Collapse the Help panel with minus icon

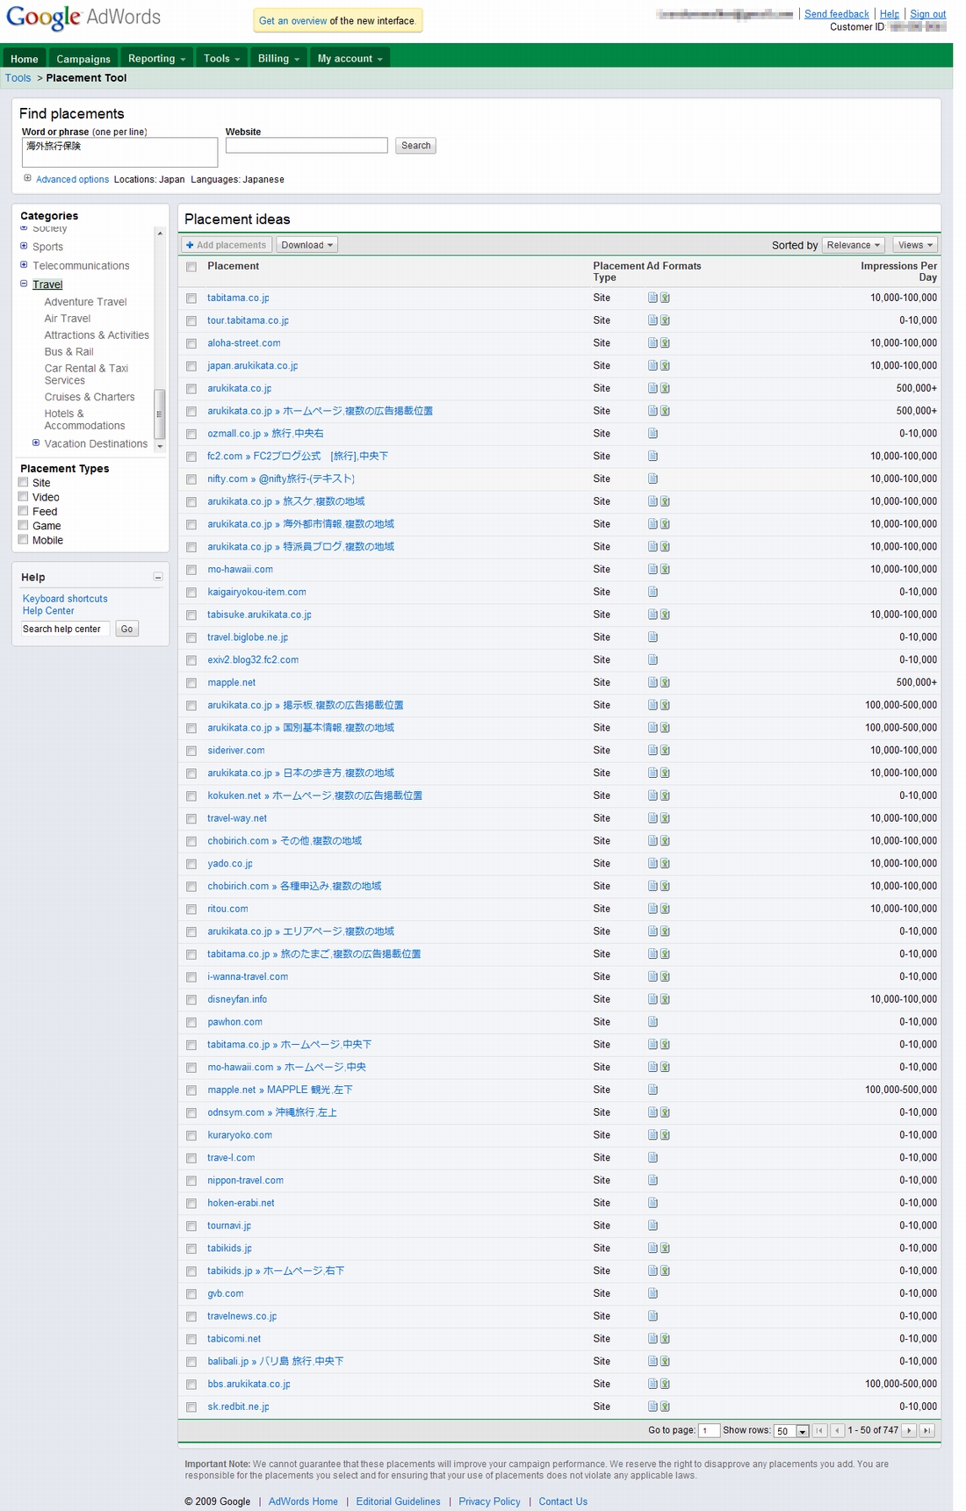point(158,577)
